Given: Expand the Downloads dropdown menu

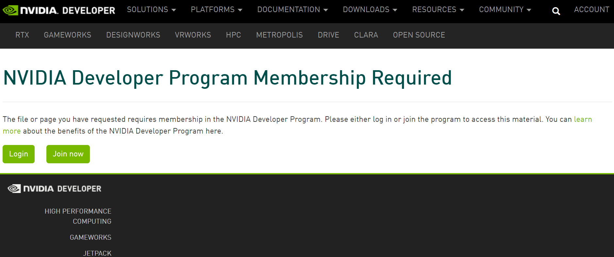Looking at the screenshot, I should click(370, 10).
